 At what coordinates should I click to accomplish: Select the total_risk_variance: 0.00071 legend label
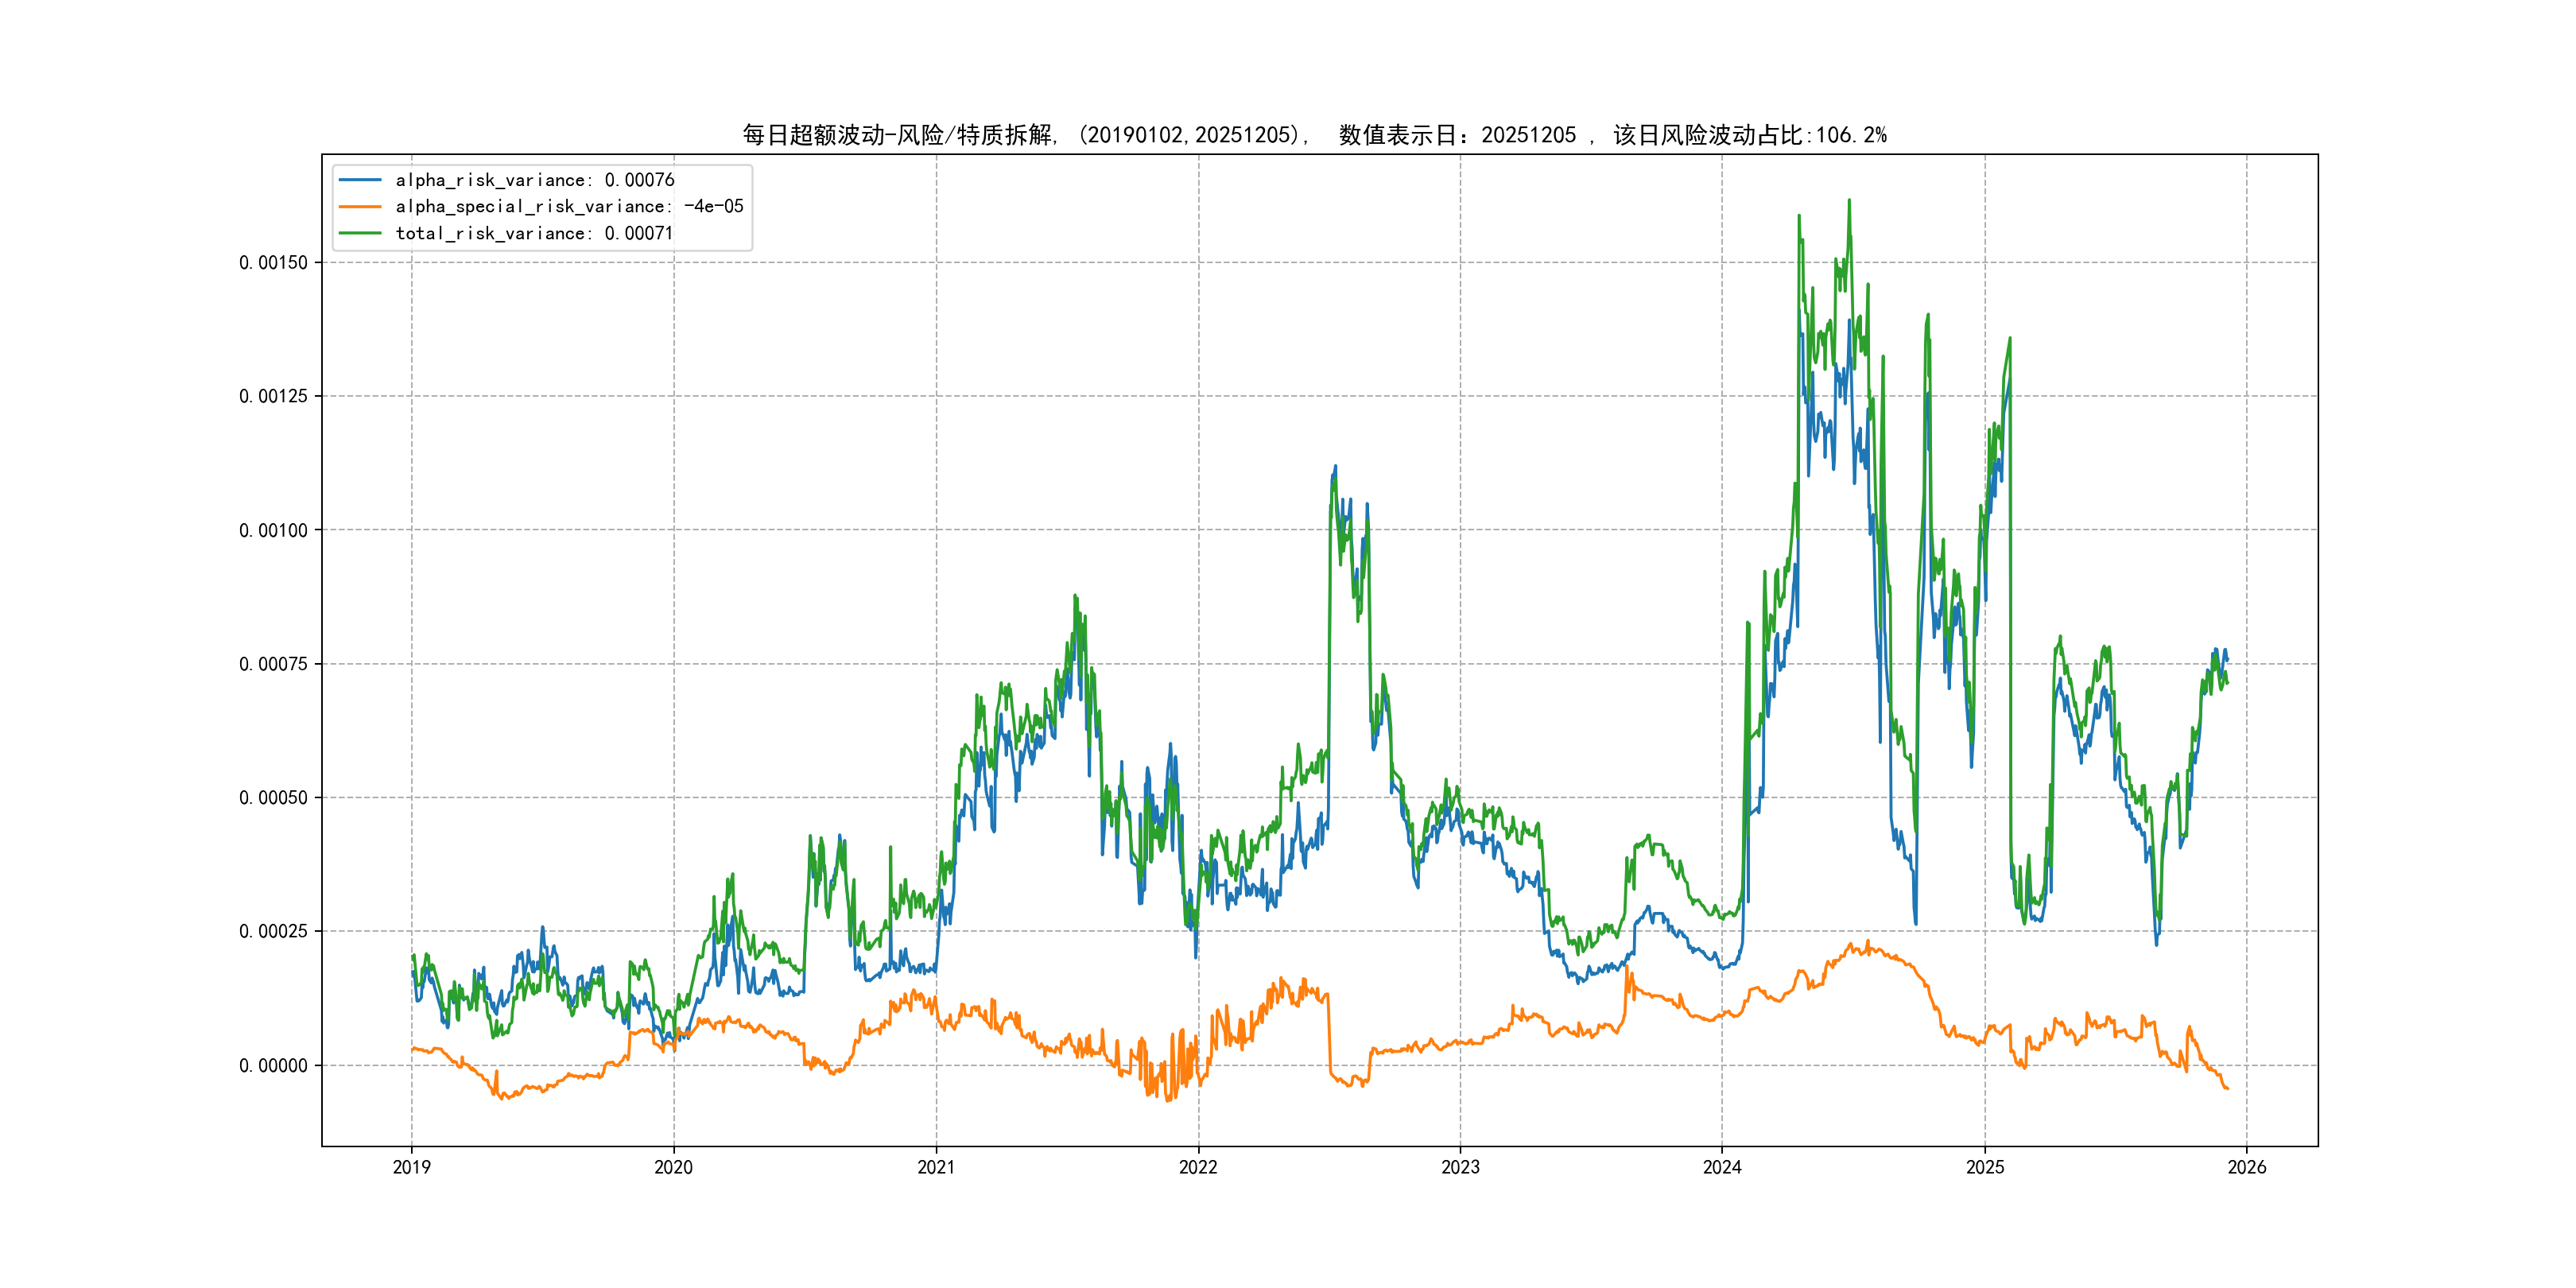[x=534, y=233]
